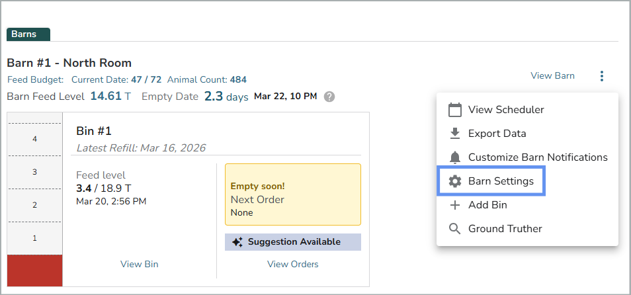Click the gear icon for Barn Settings
Image resolution: width=631 pixels, height=295 pixels.
pos(454,181)
